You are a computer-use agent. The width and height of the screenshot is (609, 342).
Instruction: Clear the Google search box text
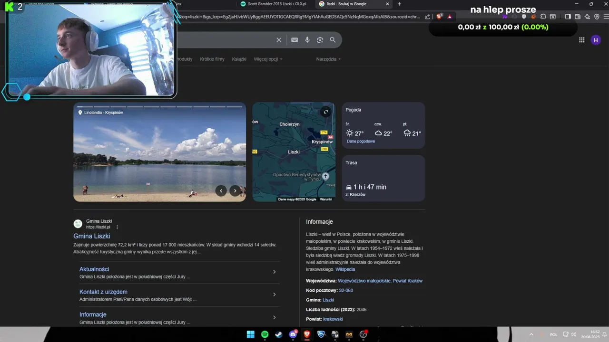pos(279,40)
